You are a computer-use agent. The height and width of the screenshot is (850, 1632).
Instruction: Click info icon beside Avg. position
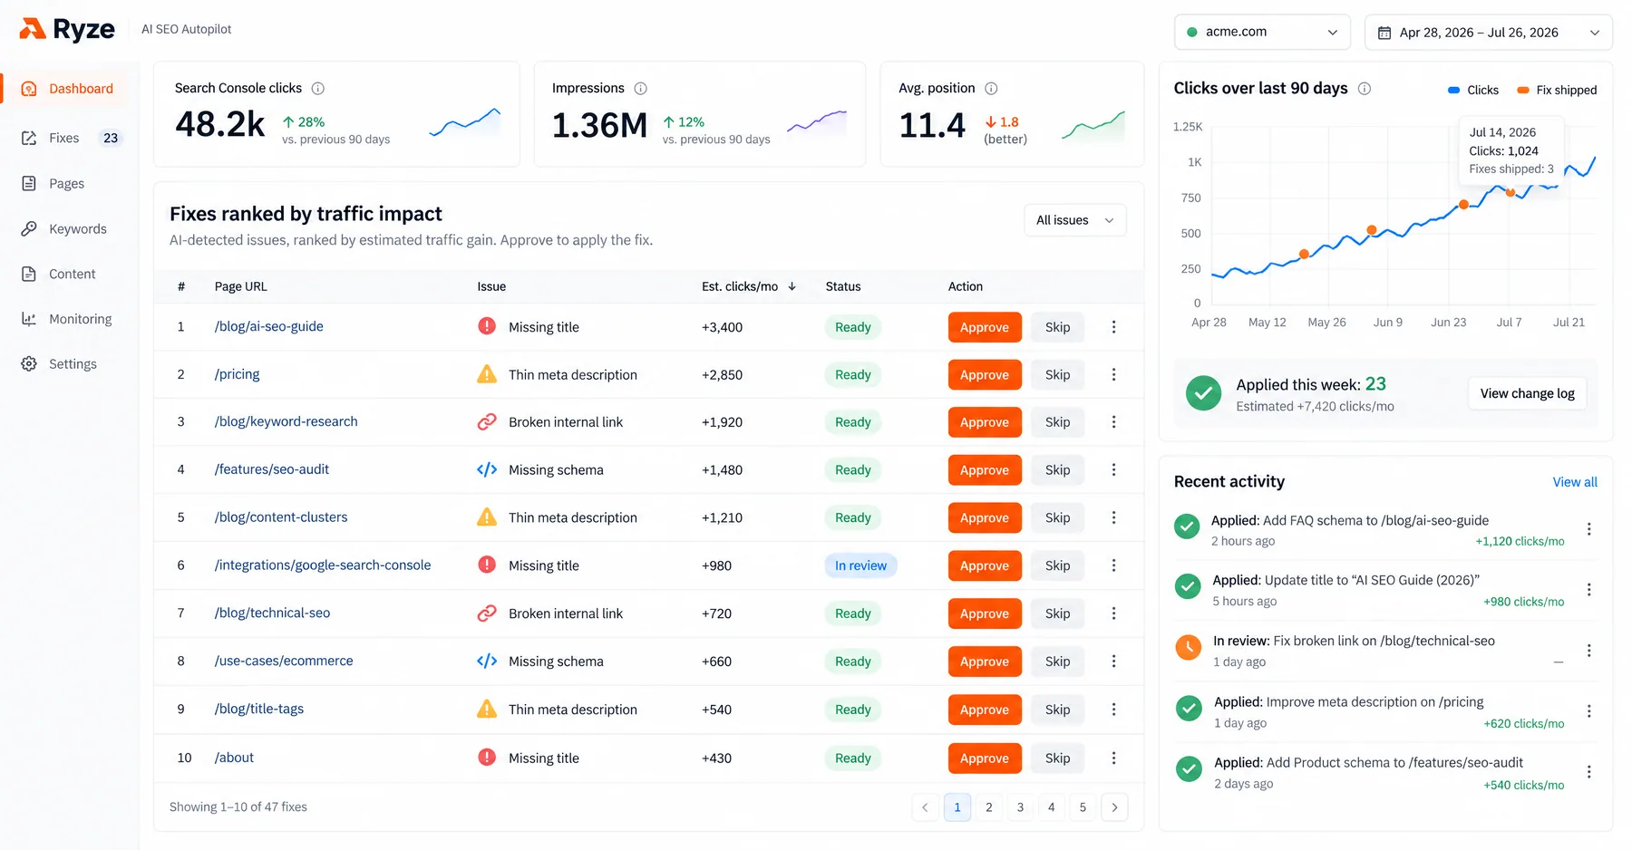[x=992, y=88]
